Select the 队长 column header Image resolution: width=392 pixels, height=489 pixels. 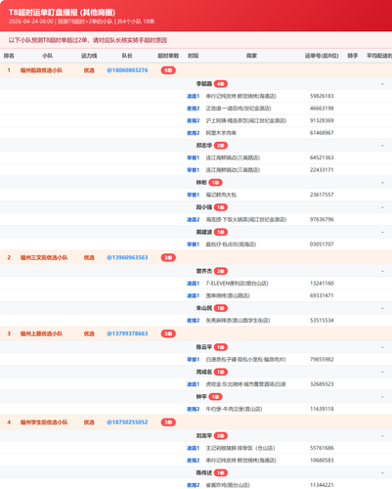point(127,56)
